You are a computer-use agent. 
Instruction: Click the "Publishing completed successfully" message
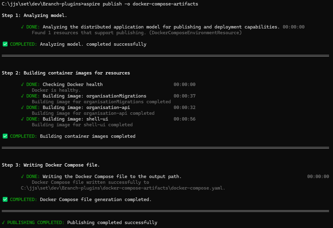pos(112,223)
